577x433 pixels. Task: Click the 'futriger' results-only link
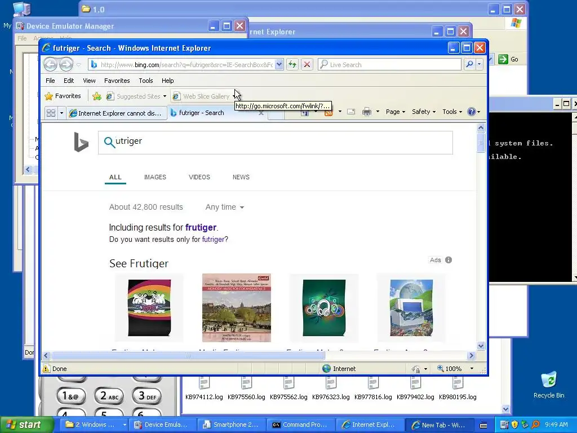click(212, 239)
